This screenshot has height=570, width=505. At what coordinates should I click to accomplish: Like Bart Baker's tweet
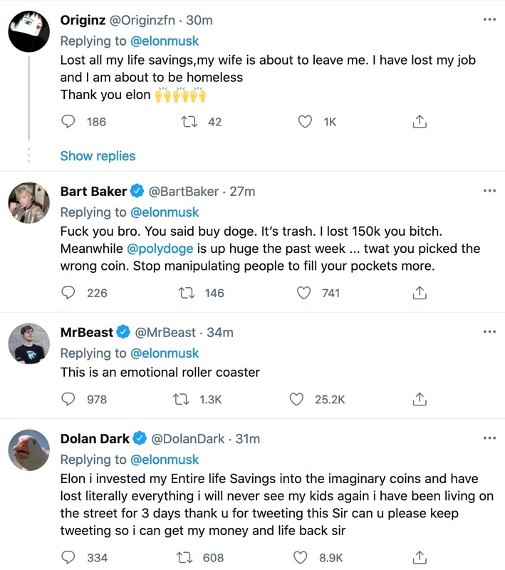point(304,292)
